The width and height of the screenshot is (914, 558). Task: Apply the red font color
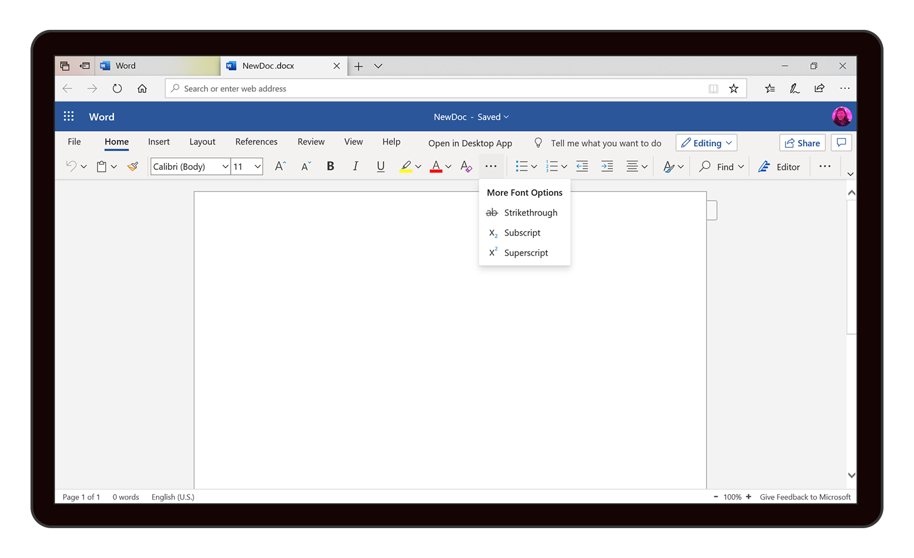pyautogui.click(x=436, y=166)
